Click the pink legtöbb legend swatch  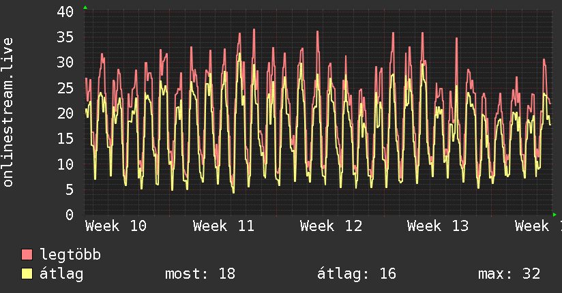[27, 254]
